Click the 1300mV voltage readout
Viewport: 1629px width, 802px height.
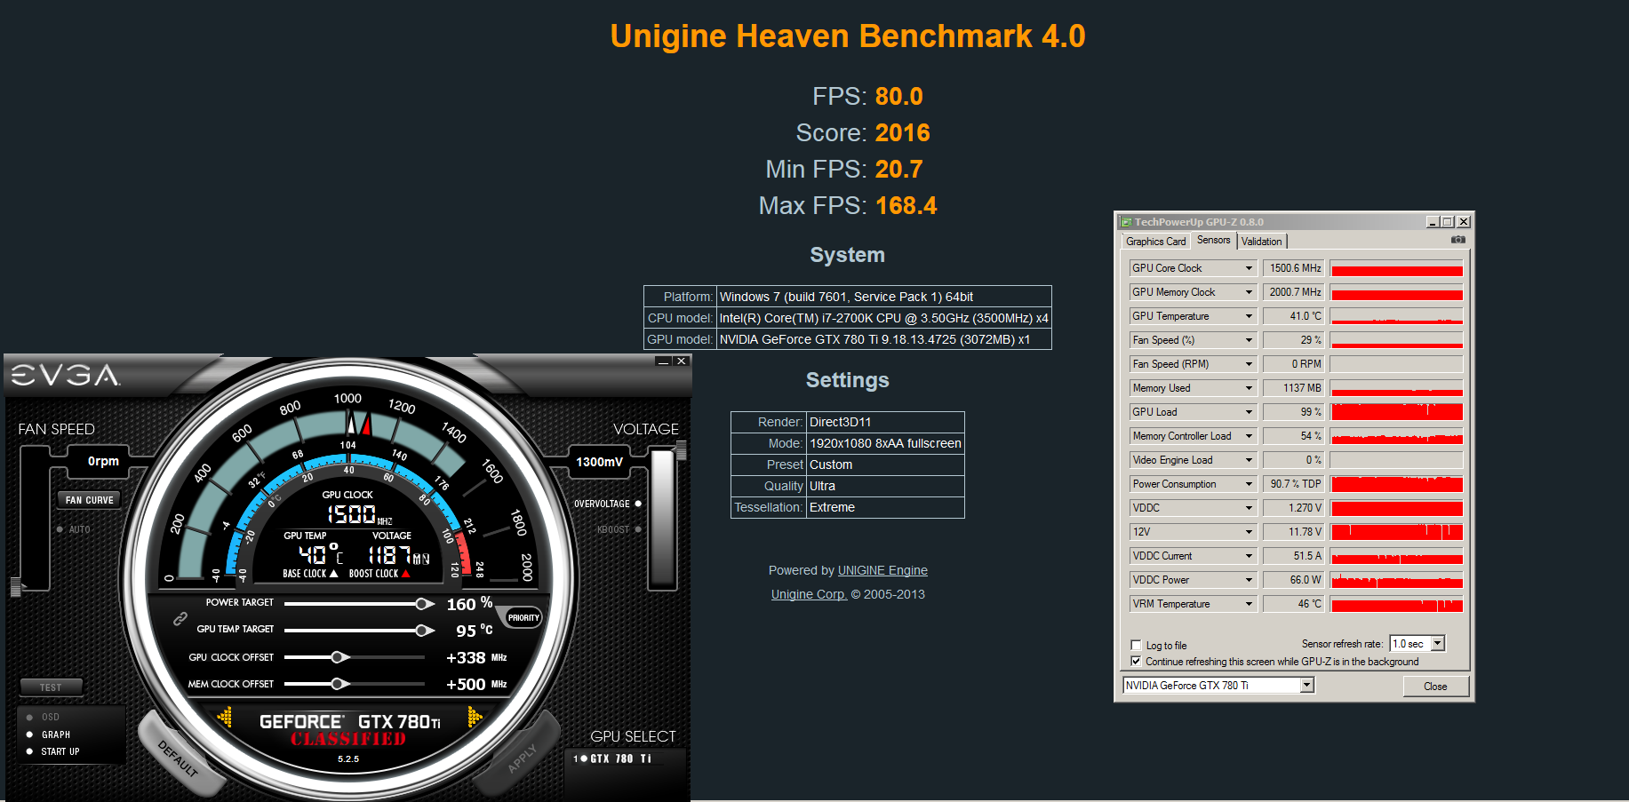pos(600,462)
